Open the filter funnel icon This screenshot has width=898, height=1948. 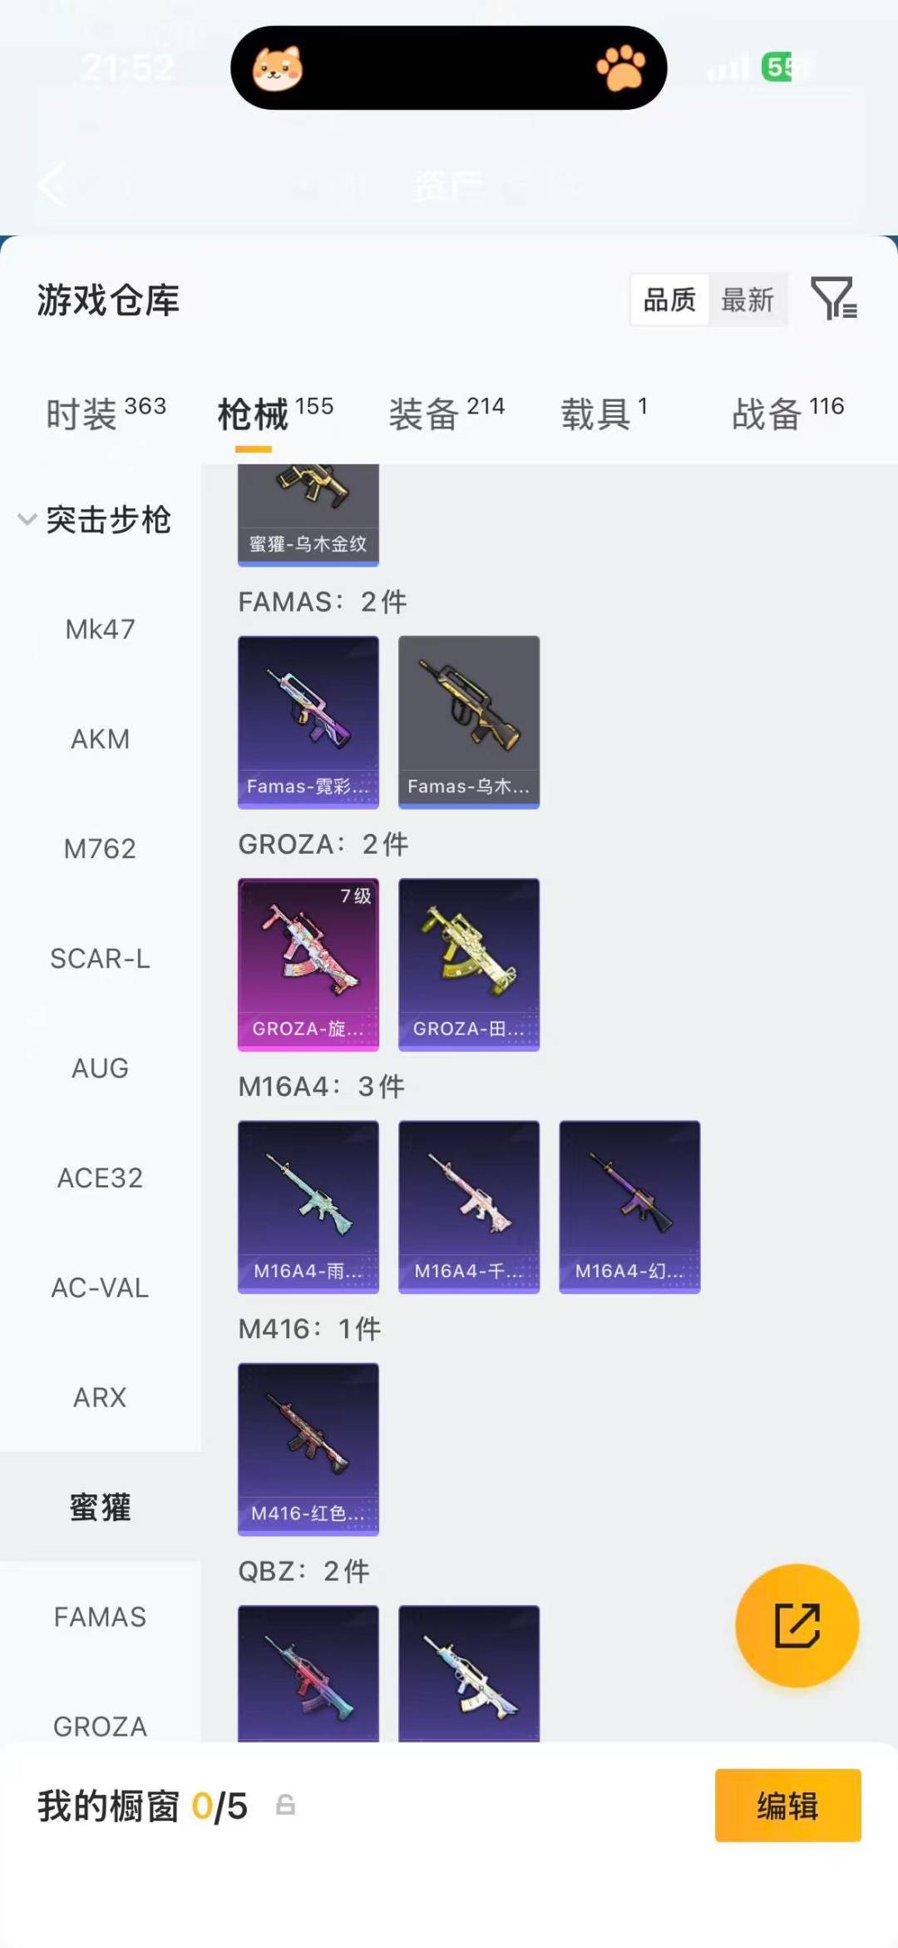[834, 299]
